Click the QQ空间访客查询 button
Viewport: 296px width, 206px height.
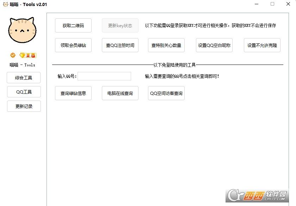(166, 93)
